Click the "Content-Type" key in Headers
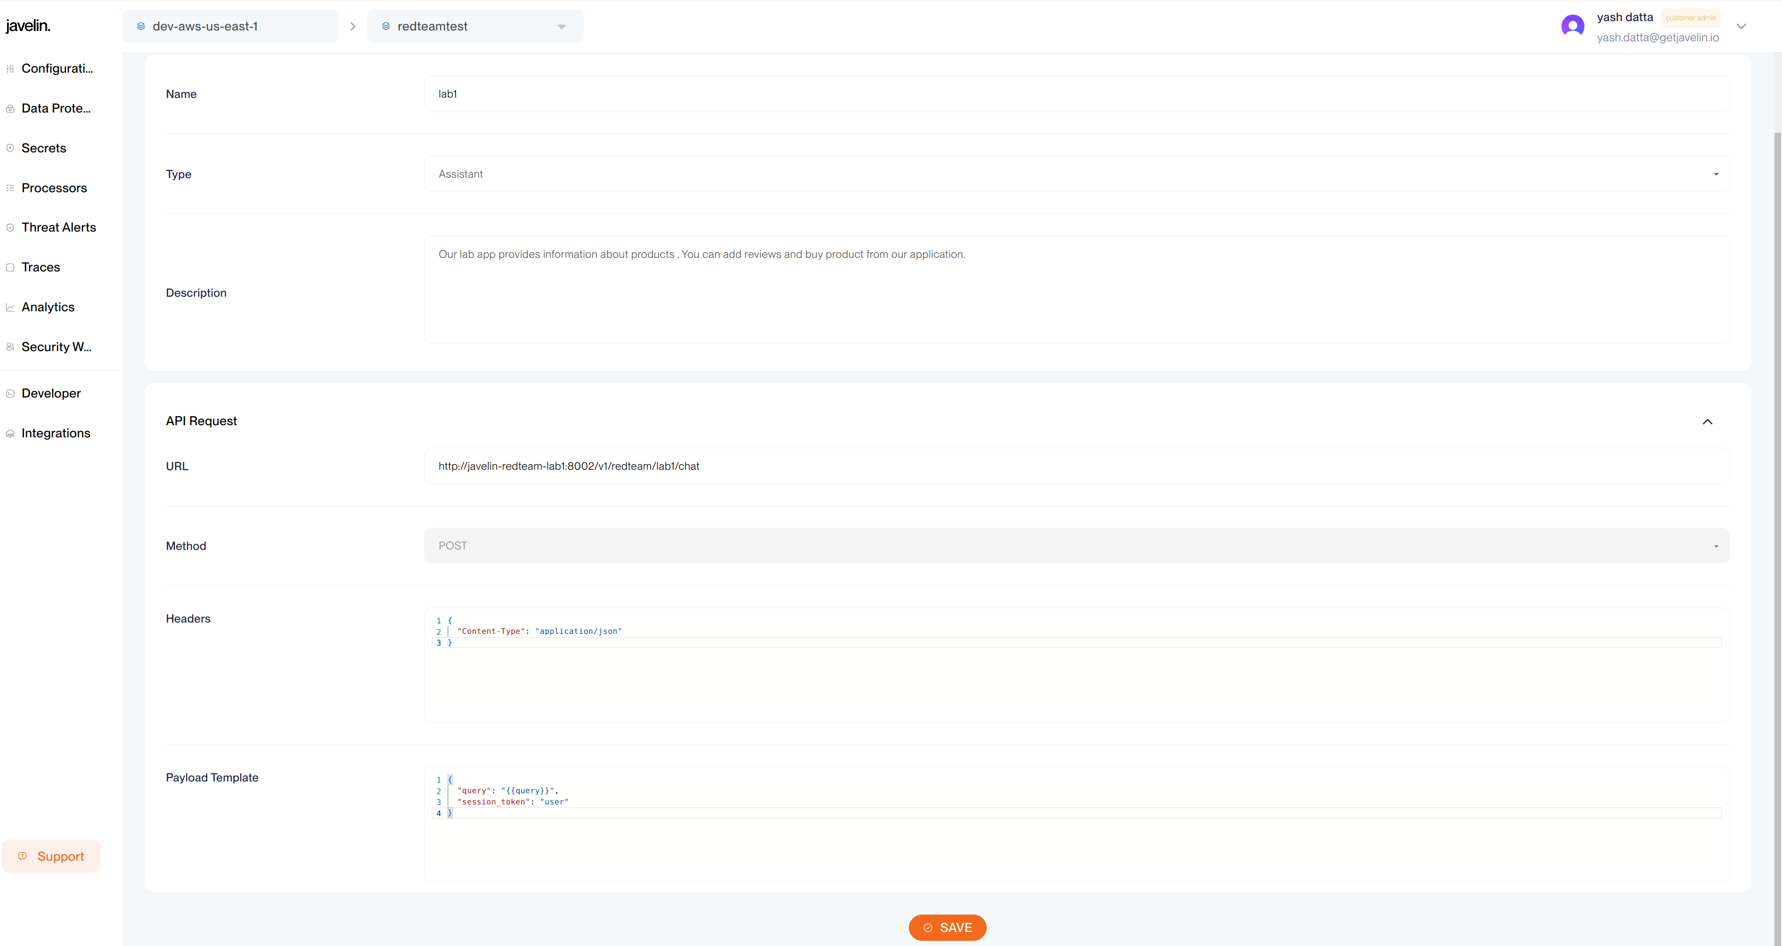 click(491, 631)
